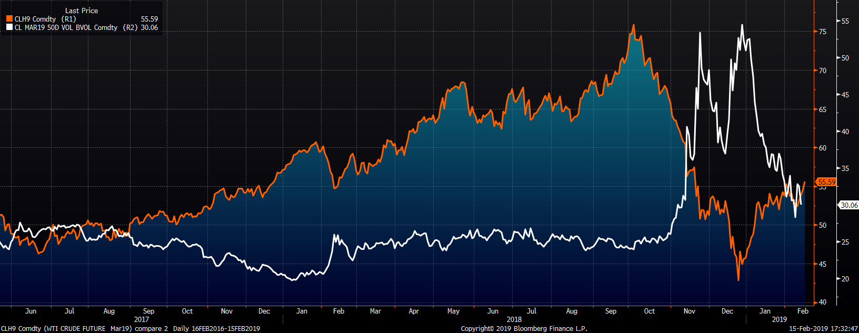Click the white CL MAR19 legend swatch
This screenshot has width=859, height=333.
click(9, 27)
